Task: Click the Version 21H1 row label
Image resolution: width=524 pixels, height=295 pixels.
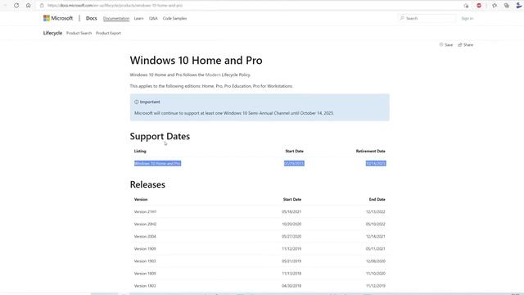Action: (145, 211)
